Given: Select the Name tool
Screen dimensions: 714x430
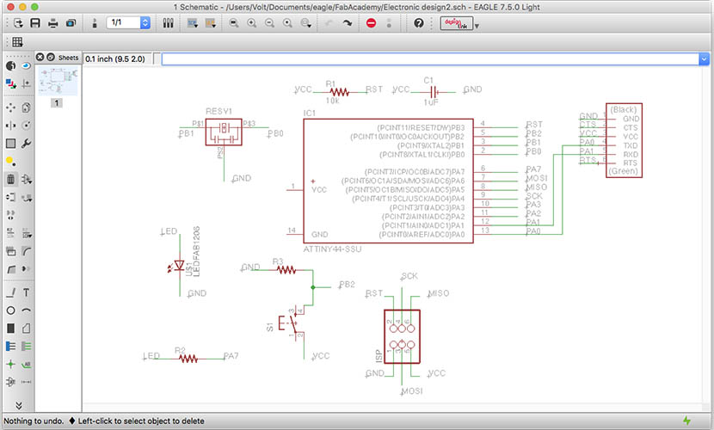Looking at the screenshot, I should 10,233.
